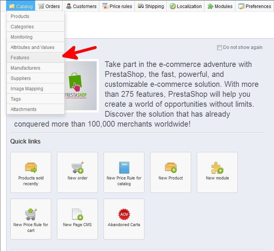Open the Orders tab label
Screen dimensions: 274x251
[53, 7]
